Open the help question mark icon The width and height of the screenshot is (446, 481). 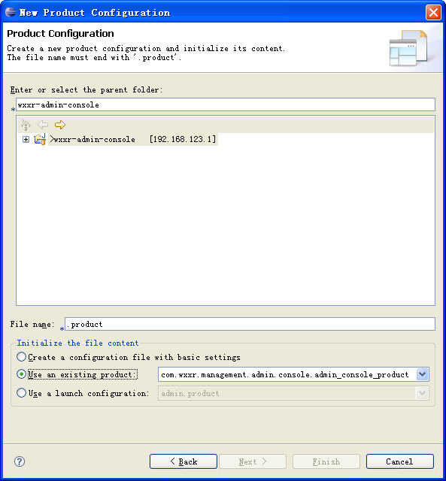[x=20, y=461]
